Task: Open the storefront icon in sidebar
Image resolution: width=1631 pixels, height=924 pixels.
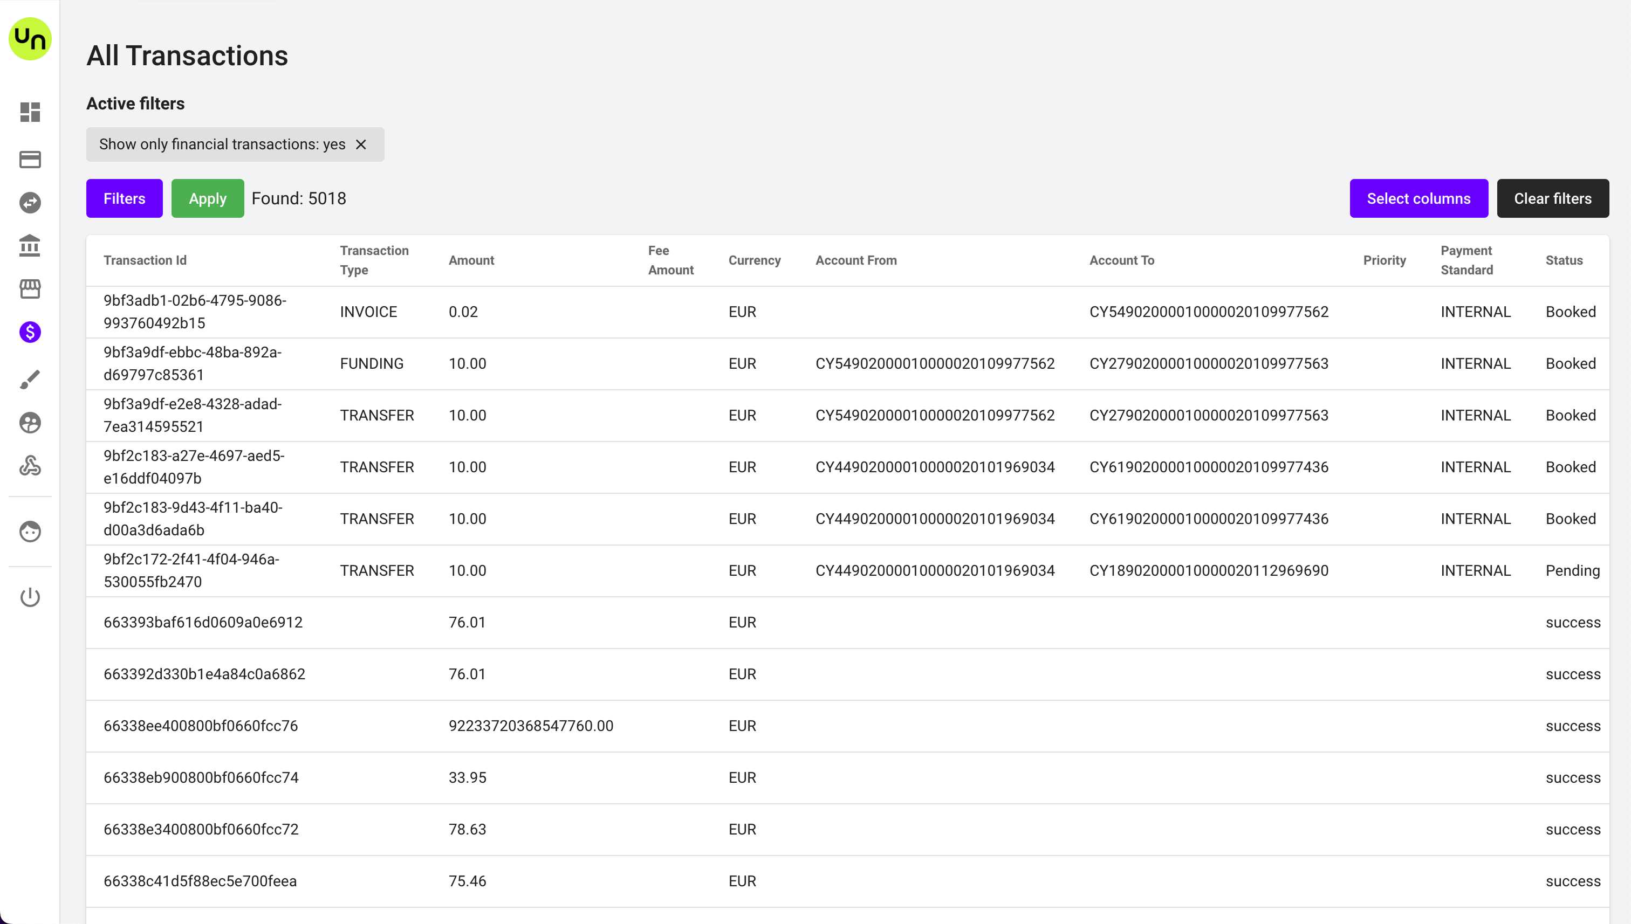Action: tap(30, 289)
